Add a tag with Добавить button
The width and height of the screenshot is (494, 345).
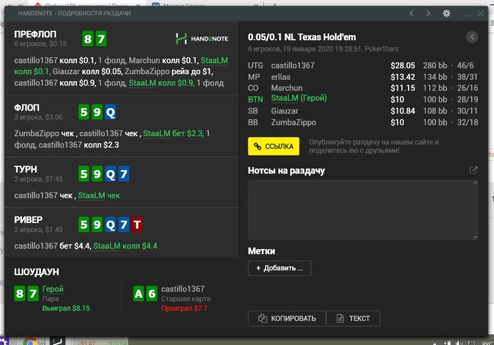pyautogui.click(x=279, y=268)
